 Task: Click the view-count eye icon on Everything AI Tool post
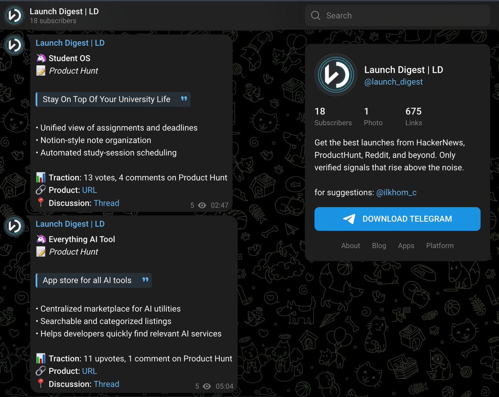click(x=207, y=386)
